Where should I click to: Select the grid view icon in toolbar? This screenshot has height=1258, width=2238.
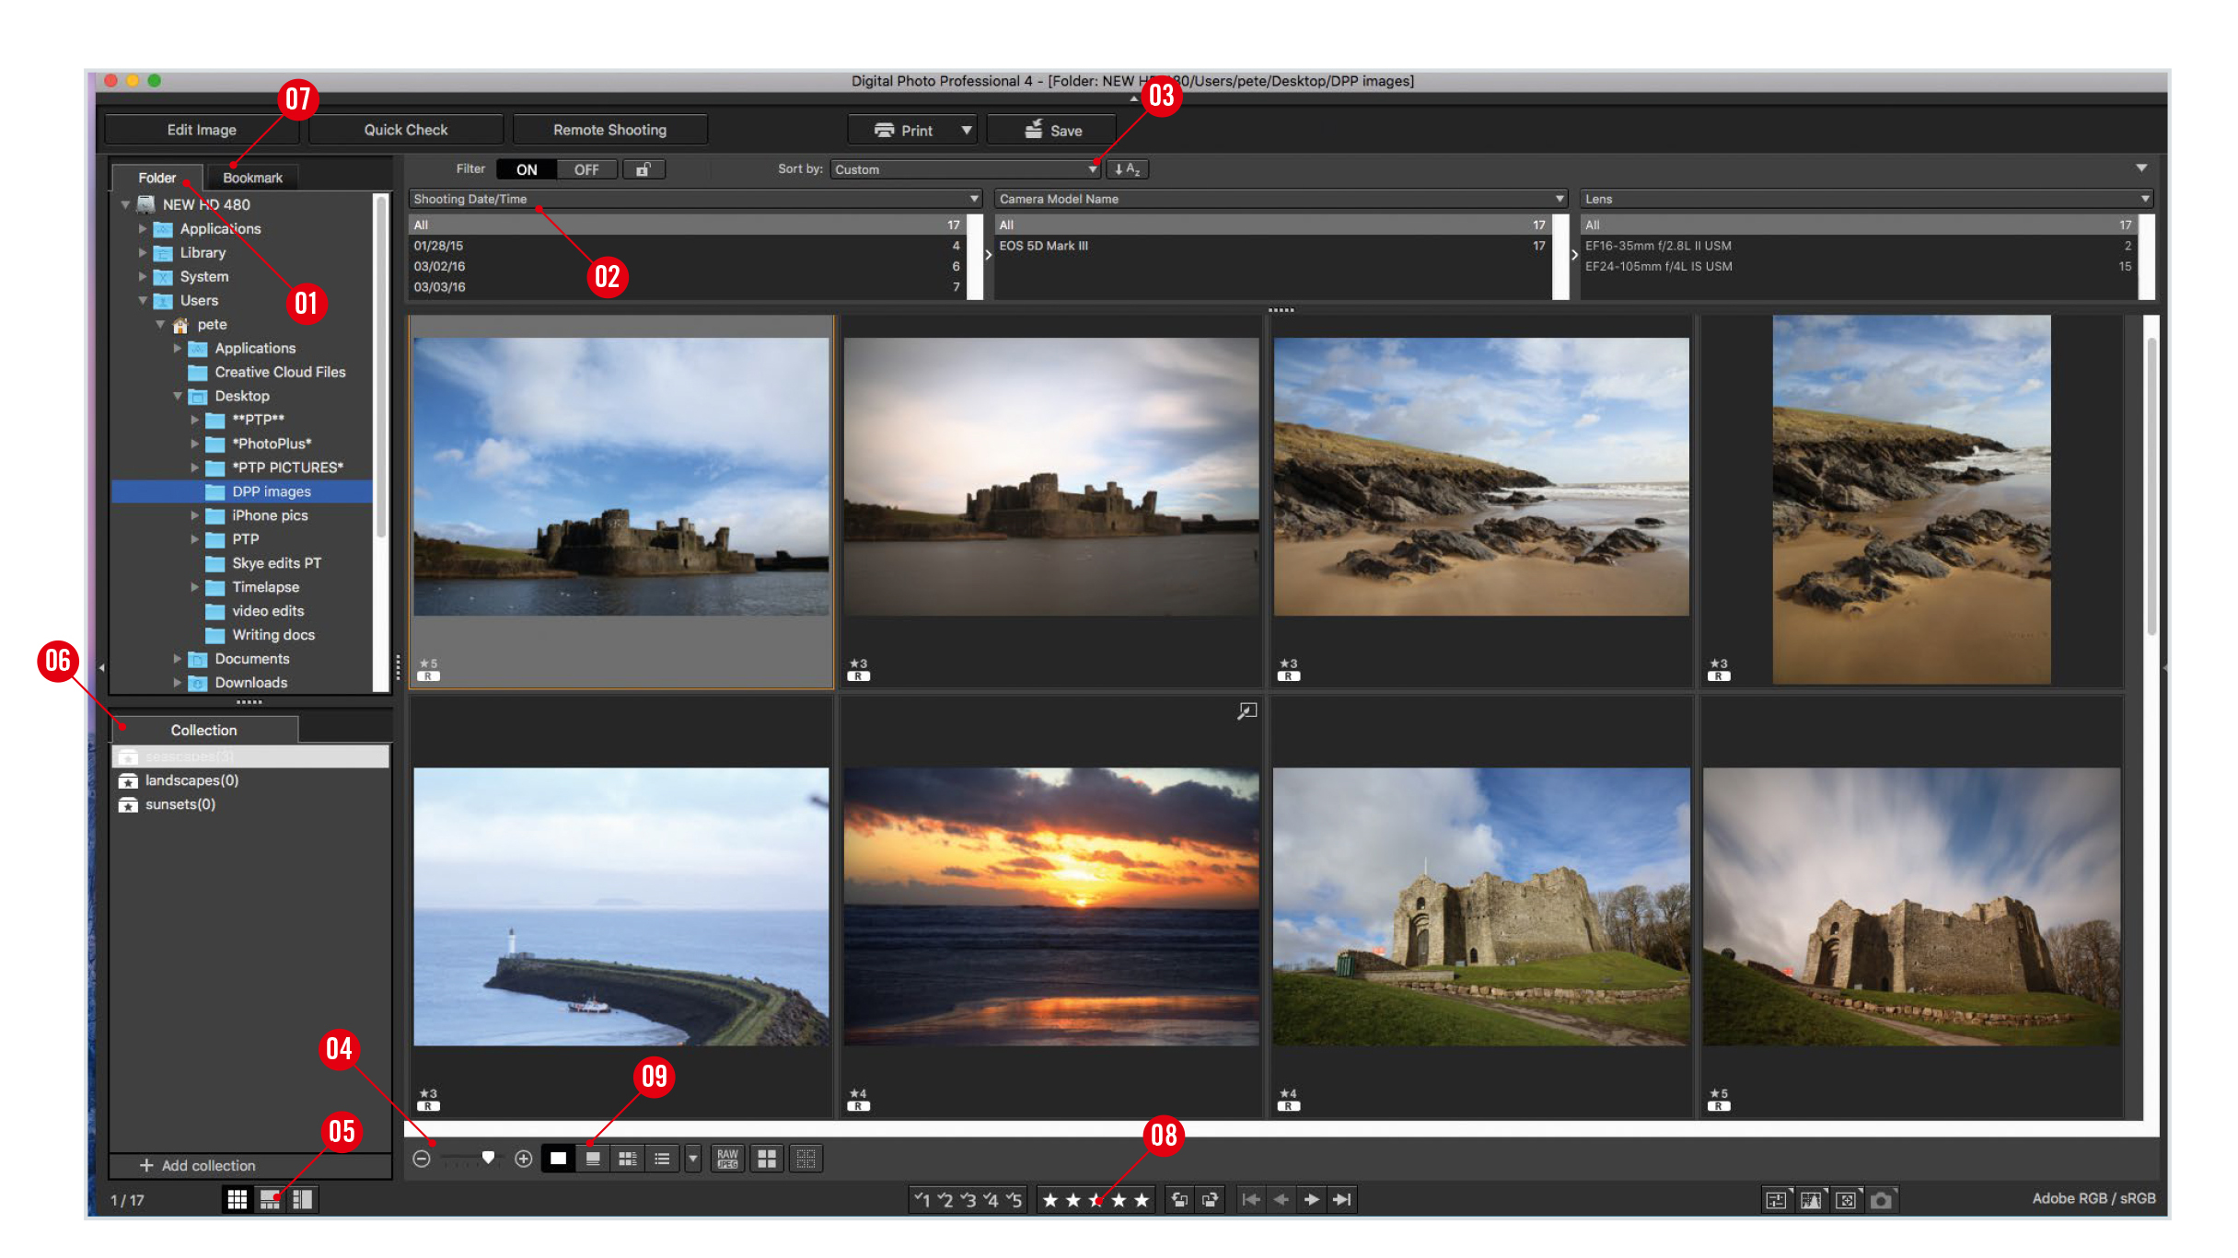[x=238, y=1201]
